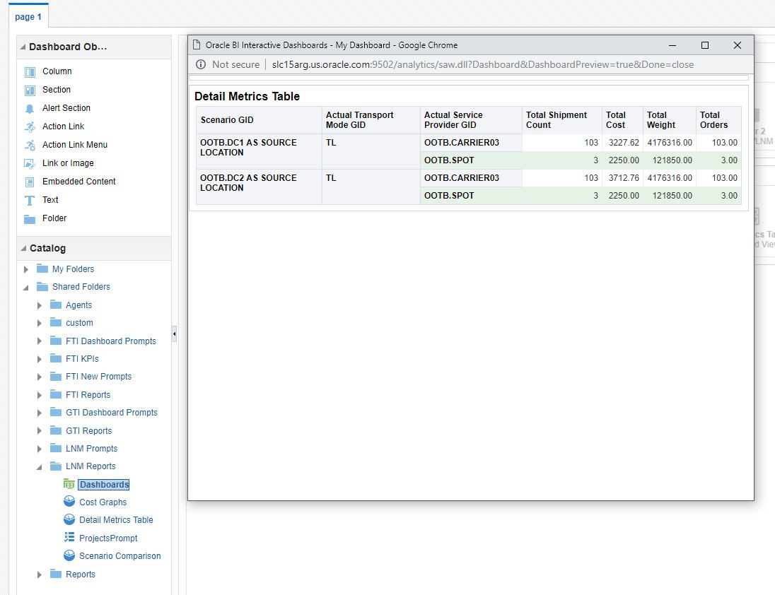The width and height of the screenshot is (775, 595).
Task: Open Scenario Comparison catalog item
Action: [x=120, y=556]
